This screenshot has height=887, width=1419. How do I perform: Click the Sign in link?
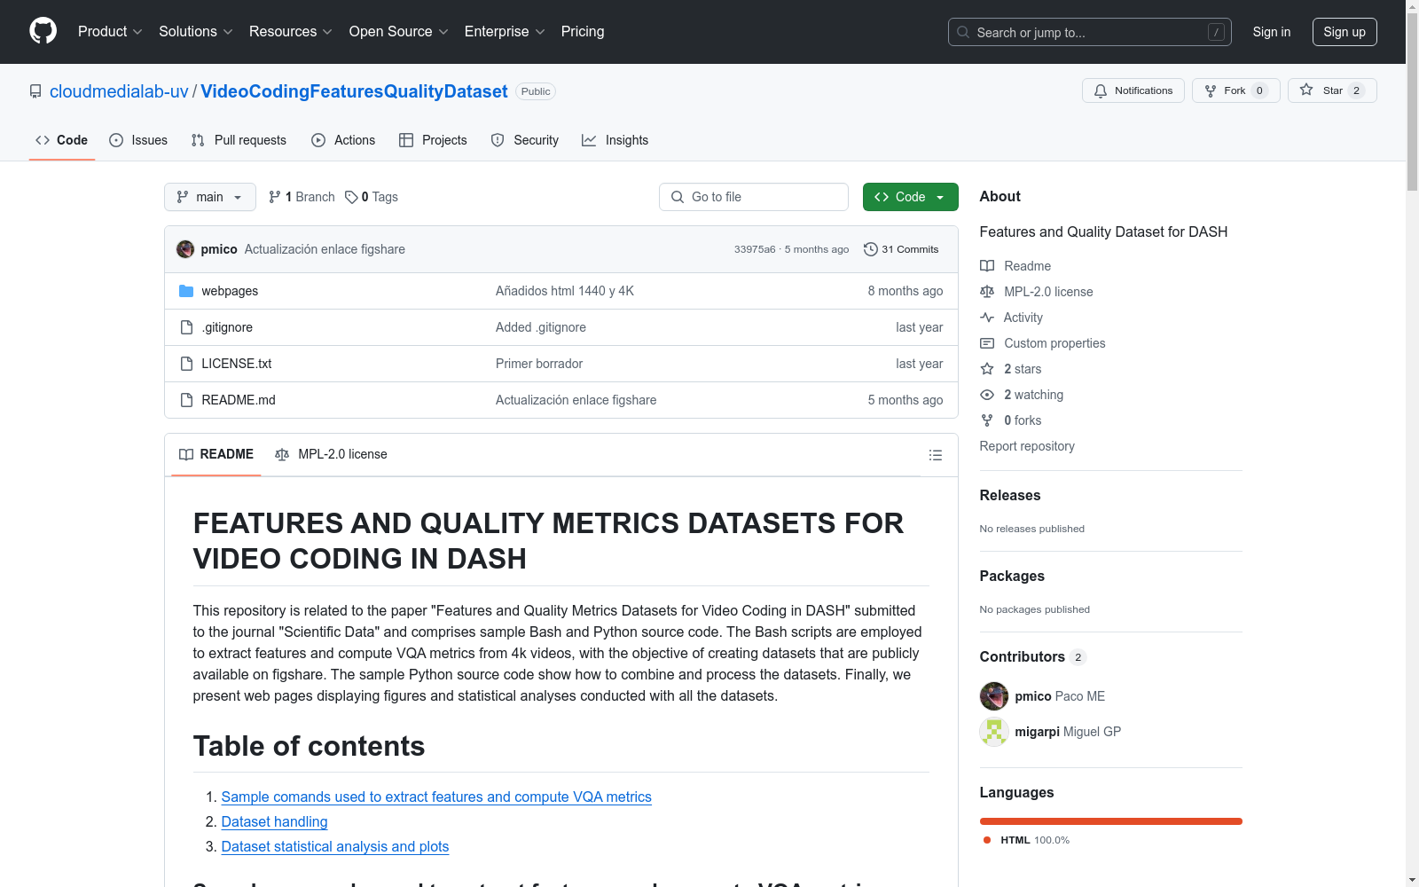[1272, 32]
